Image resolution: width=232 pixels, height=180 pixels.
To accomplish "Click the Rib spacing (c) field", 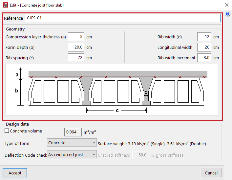I will [76, 58].
